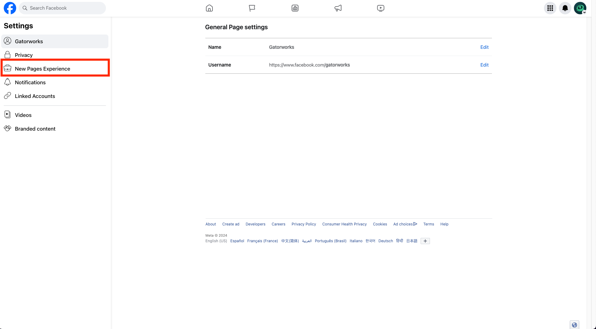Edit the page Name Gatorworks
The height and width of the screenshot is (329, 596).
(x=484, y=47)
